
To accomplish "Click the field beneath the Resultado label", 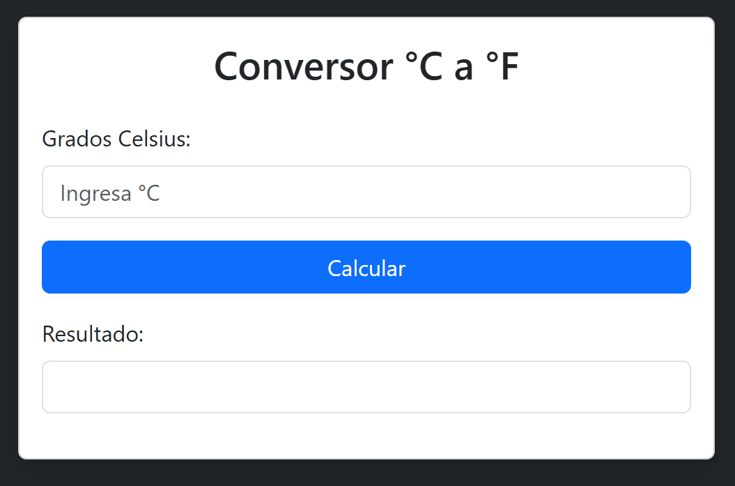I will [366, 387].
